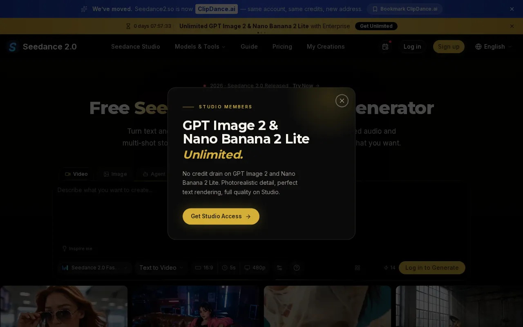
Task: Go to Pricing page
Action: tap(282, 47)
